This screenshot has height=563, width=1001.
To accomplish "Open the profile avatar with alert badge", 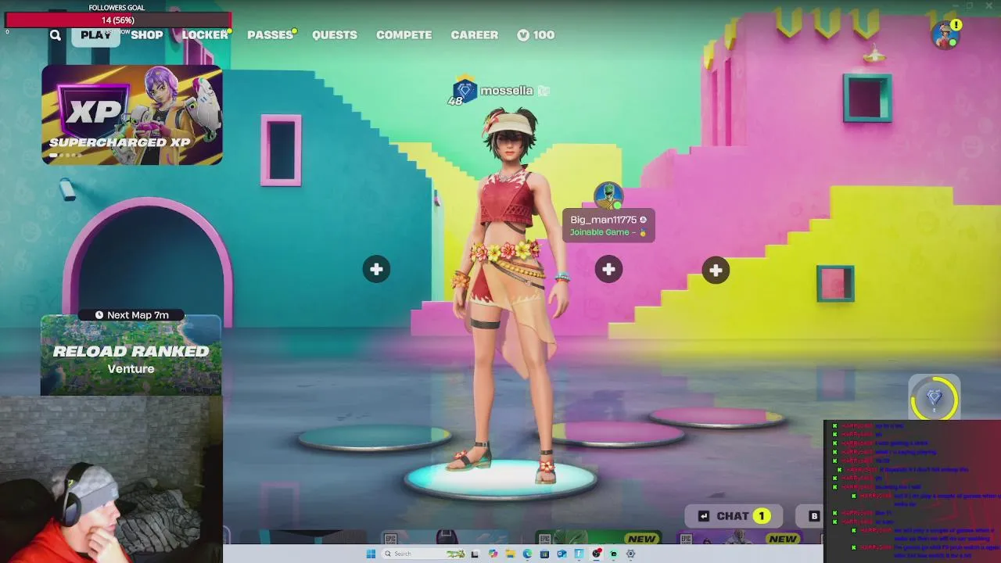I will coord(945,35).
